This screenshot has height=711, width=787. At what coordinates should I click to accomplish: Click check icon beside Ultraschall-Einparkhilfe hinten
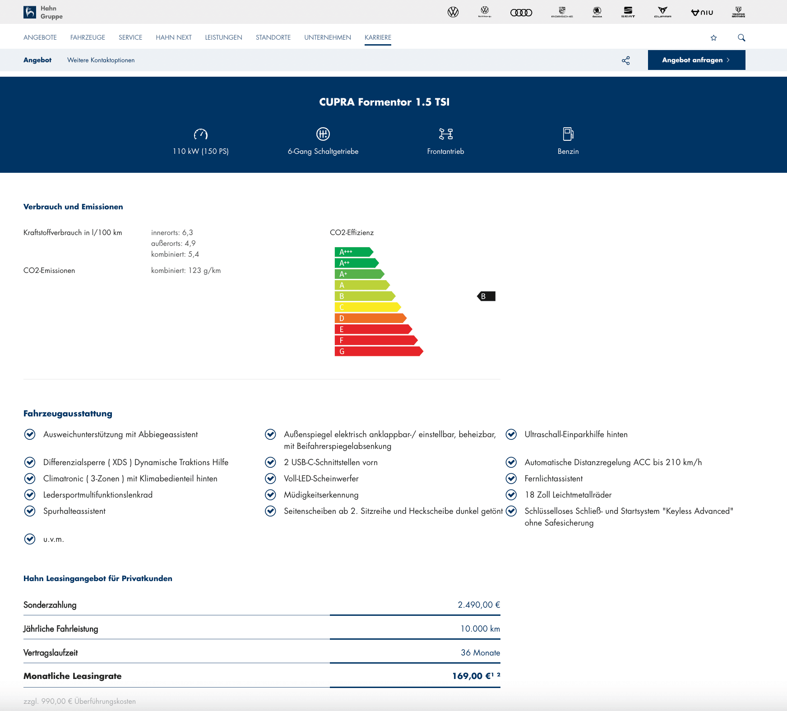tap(511, 434)
